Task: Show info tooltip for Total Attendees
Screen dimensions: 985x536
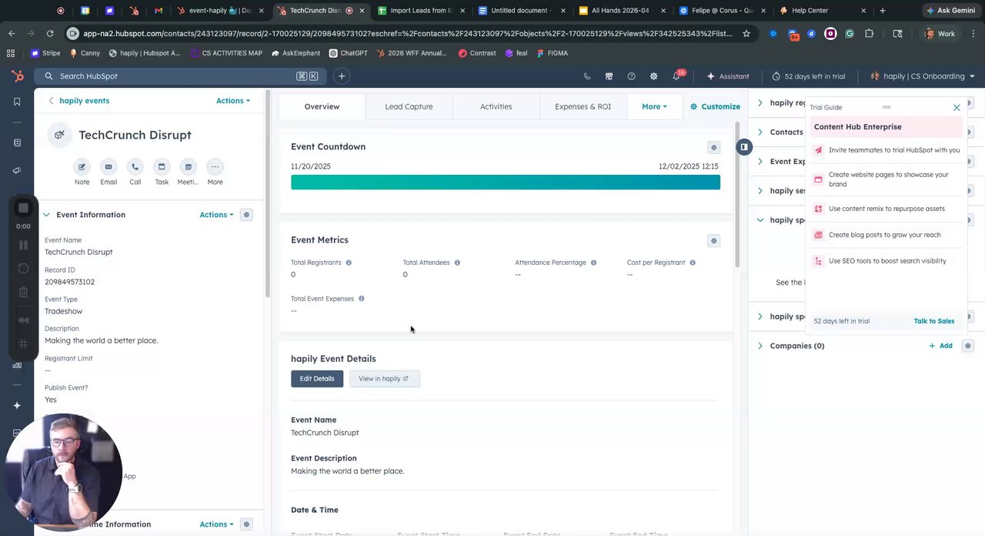Action: (x=457, y=263)
